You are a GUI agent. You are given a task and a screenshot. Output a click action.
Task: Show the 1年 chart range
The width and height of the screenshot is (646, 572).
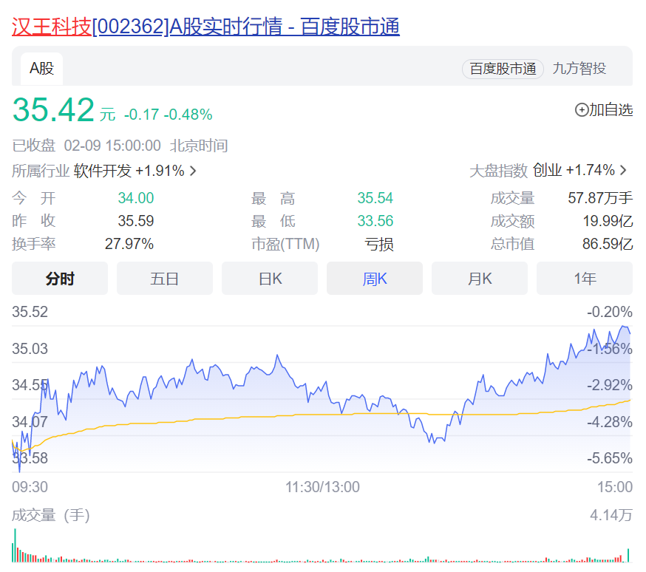(x=585, y=279)
